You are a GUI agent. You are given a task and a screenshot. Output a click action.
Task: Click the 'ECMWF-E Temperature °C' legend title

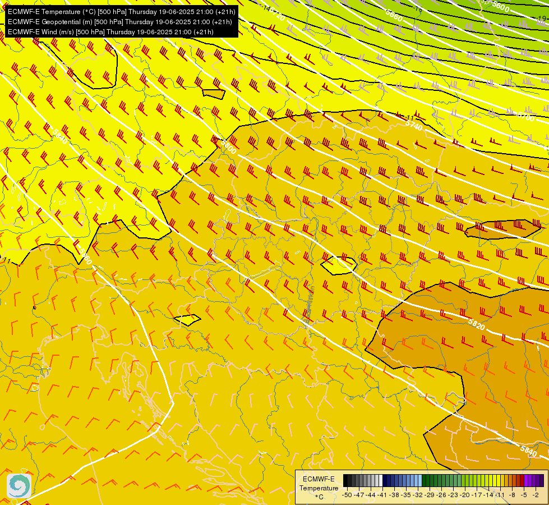click(319, 488)
